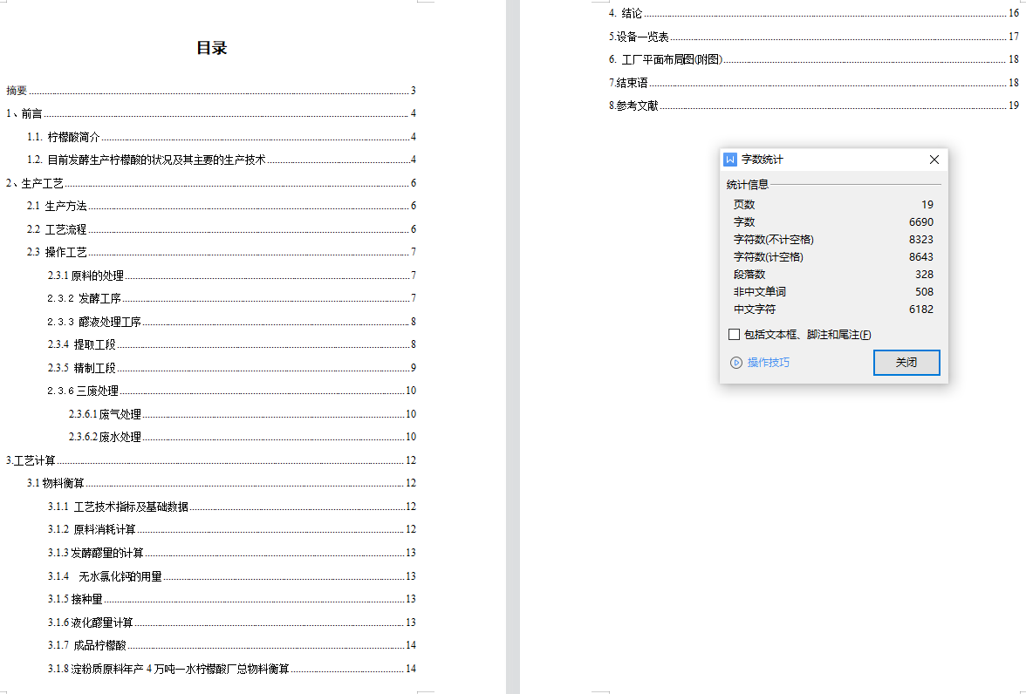Open the 1.1 柠檬酸简介 contents entry
The width and height of the screenshot is (1026, 694).
click(x=64, y=137)
